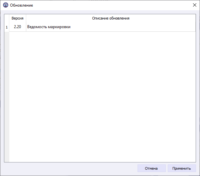Select the Описание обновления column header
Screen dimensions: 200x176
[x=111, y=18]
